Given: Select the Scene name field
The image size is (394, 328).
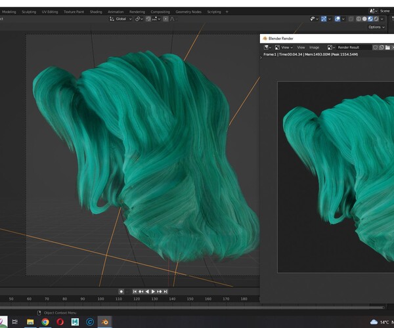Looking at the screenshot, I should [x=386, y=11].
